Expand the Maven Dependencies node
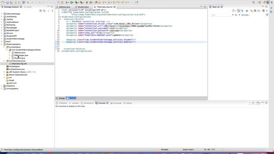The height and width of the screenshot is (154, 274). point(4,75)
